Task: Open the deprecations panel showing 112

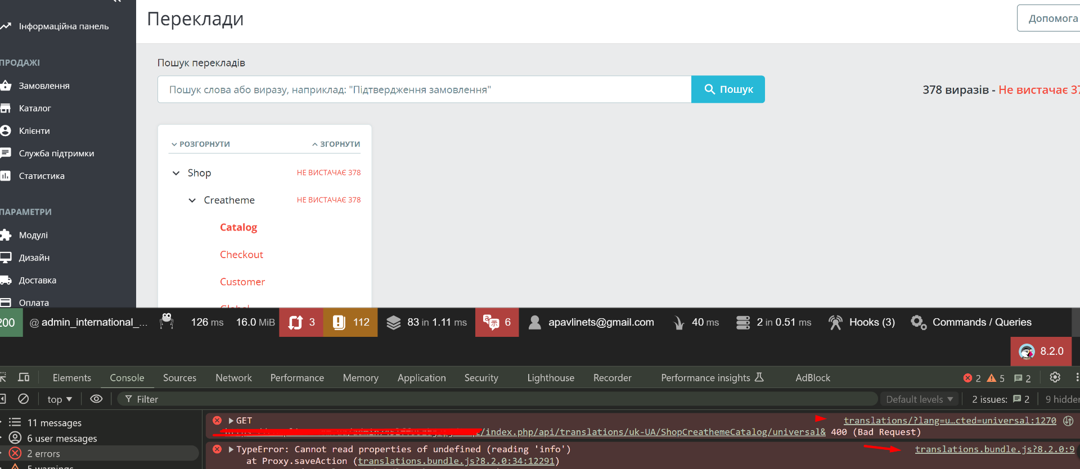Action: click(x=350, y=322)
